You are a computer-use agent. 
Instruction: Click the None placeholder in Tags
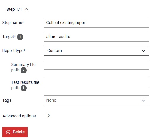point(51,100)
